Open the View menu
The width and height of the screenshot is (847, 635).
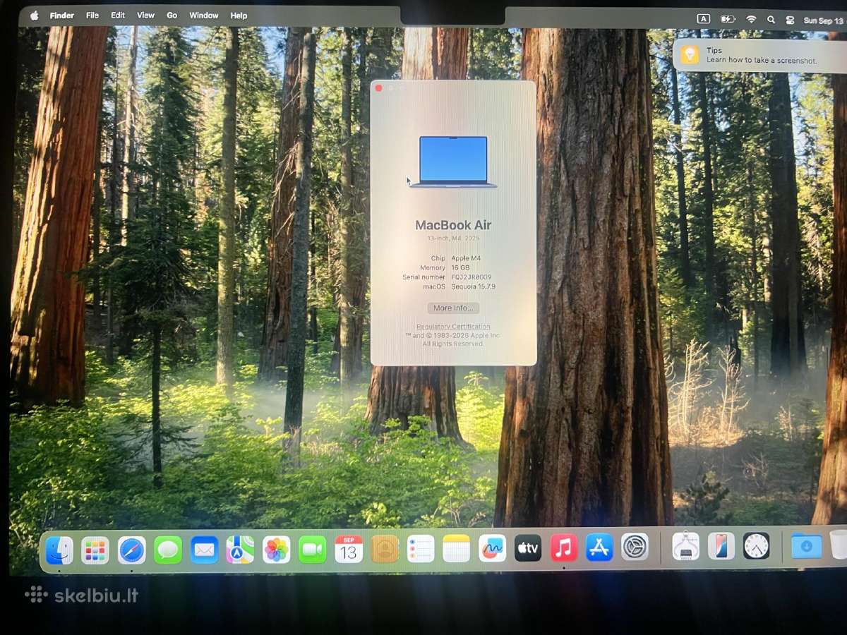click(x=146, y=16)
